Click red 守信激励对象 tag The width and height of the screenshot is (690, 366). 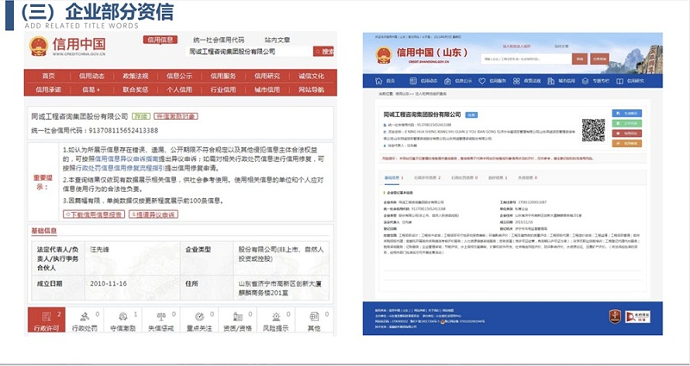(176, 116)
